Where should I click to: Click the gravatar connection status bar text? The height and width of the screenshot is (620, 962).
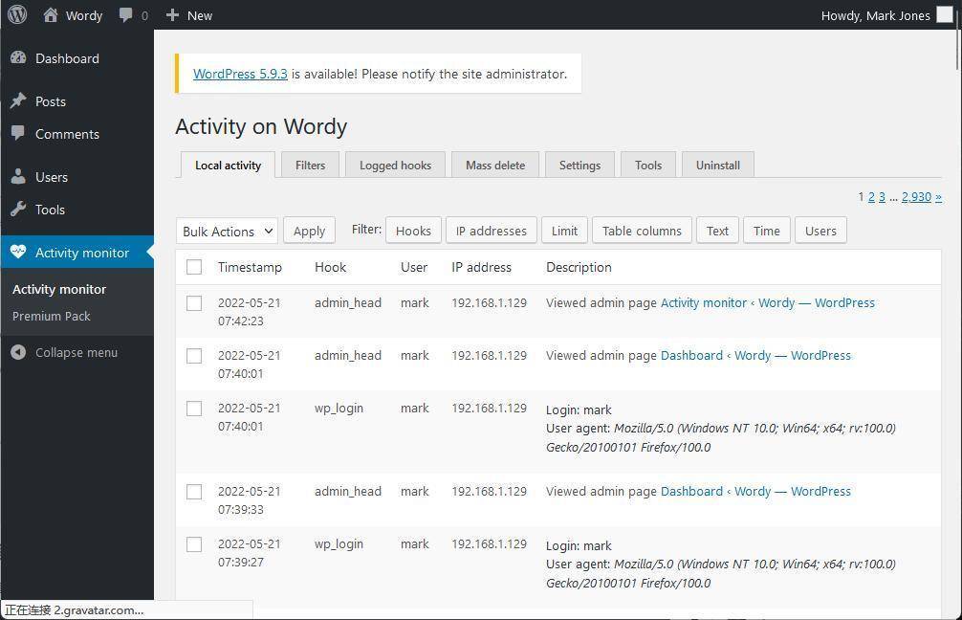[x=75, y=610]
